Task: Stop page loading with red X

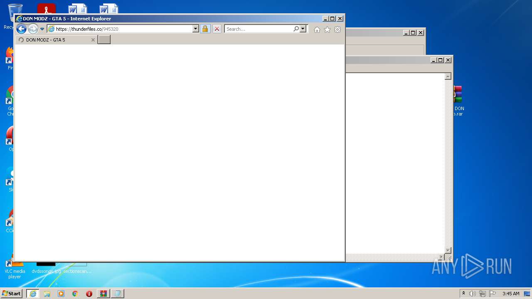Action: click(x=217, y=29)
